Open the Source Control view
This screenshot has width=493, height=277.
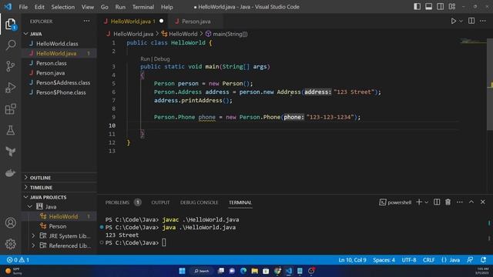(10, 66)
